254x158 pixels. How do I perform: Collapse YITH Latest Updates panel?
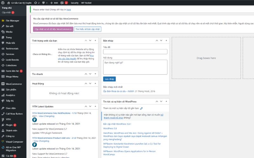click(96, 106)
